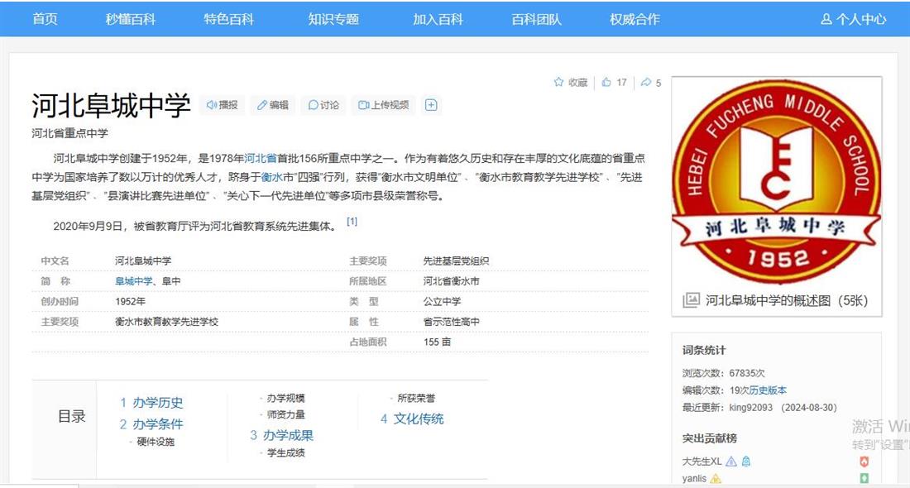Select the value 省示范性高中
The width and height of the screenshot is (910, 488).
point(452,322)
